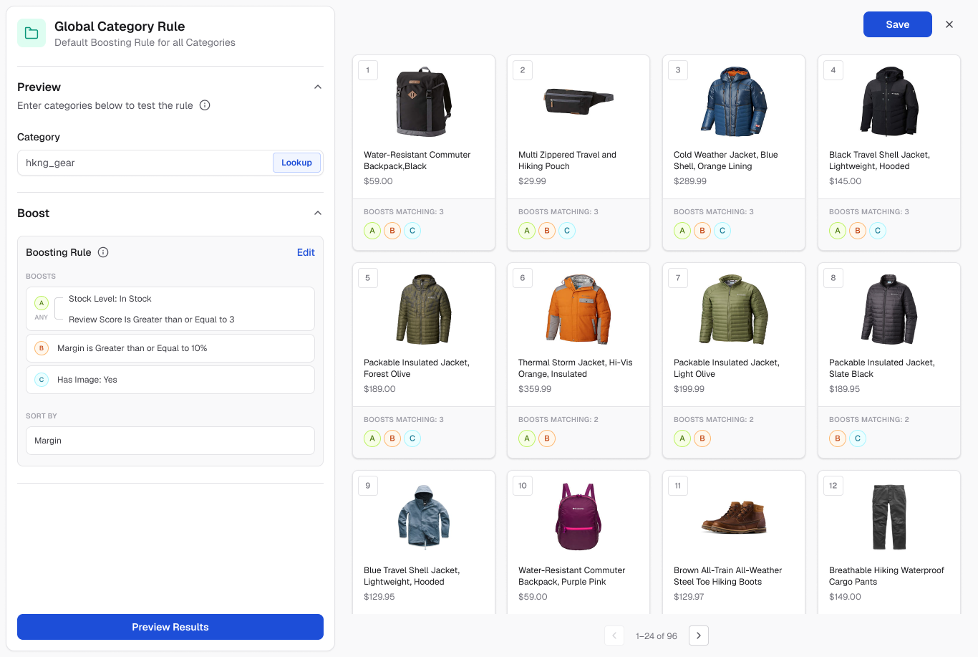Click boost badge A in the Boosts list
The image size is (978, 657).
[42, 303]
